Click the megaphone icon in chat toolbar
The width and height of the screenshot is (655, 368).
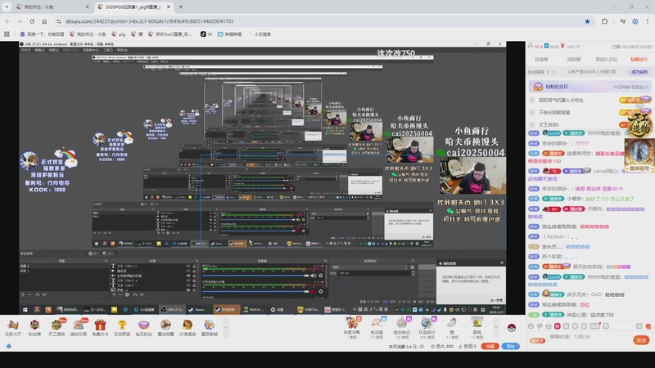coord(540,325)
